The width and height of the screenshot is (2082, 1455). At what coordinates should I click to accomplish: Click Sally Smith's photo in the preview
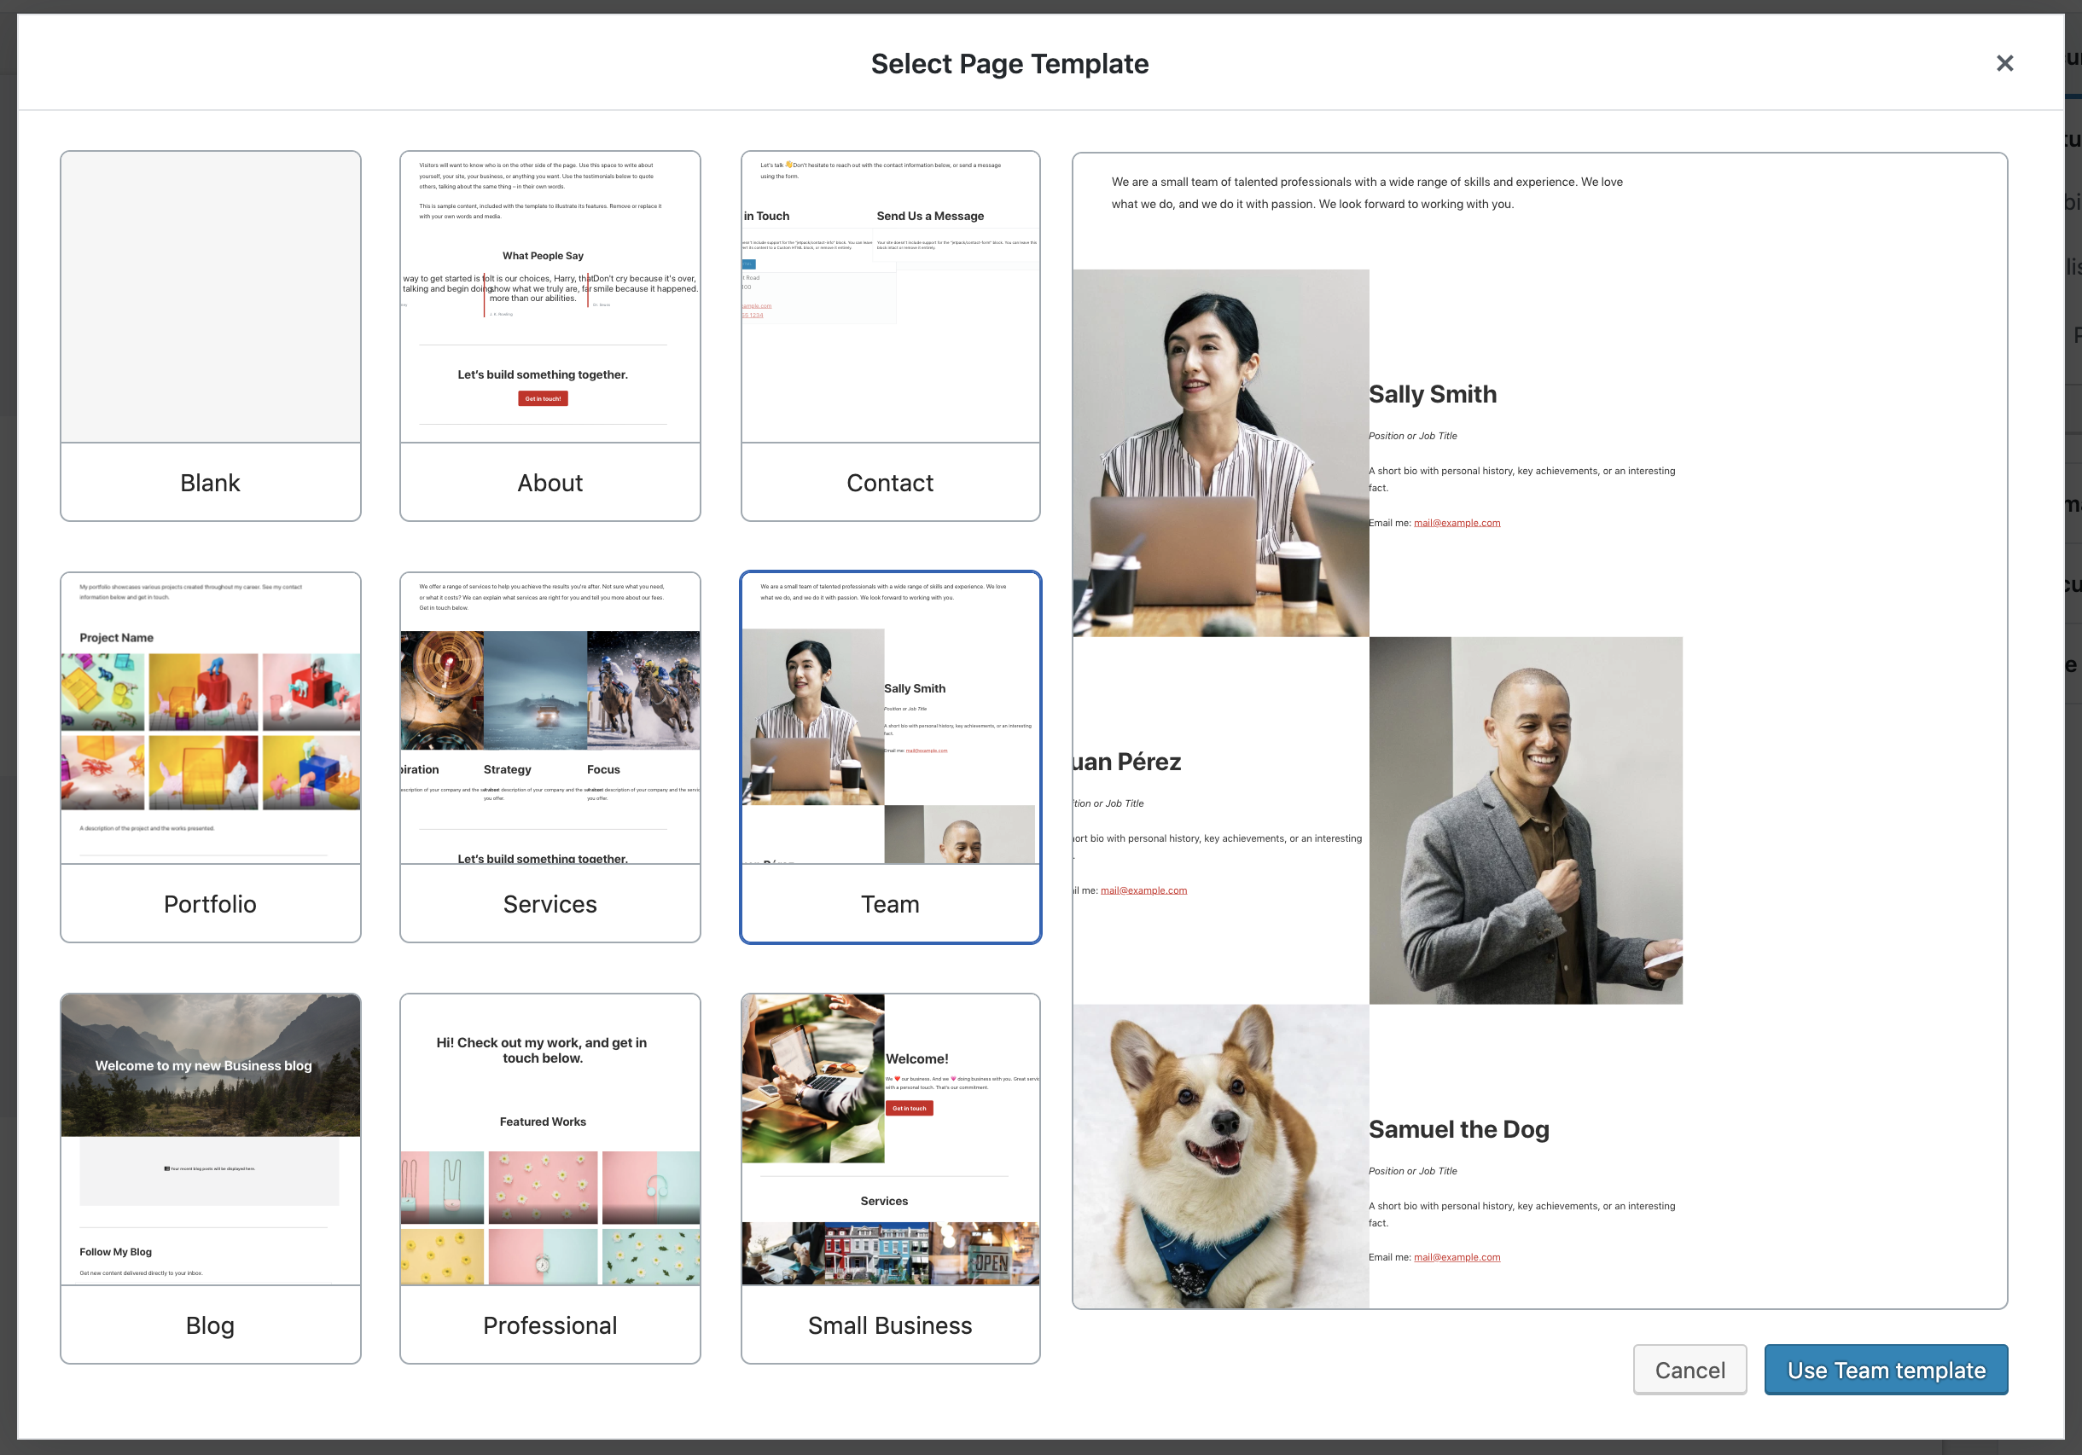coord(1220,453)
